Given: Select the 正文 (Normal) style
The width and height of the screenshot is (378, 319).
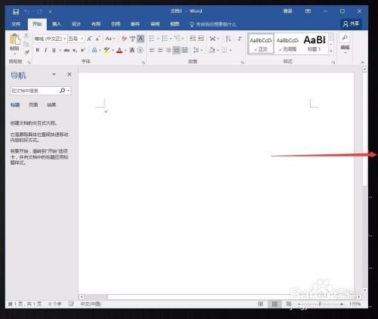Looking at the screenshot, I should pyautogui.click(x=261, y=44).
